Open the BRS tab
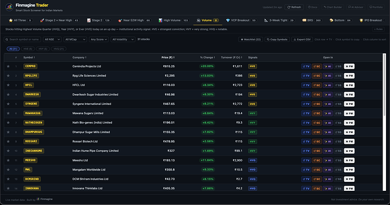 point(312,20)
